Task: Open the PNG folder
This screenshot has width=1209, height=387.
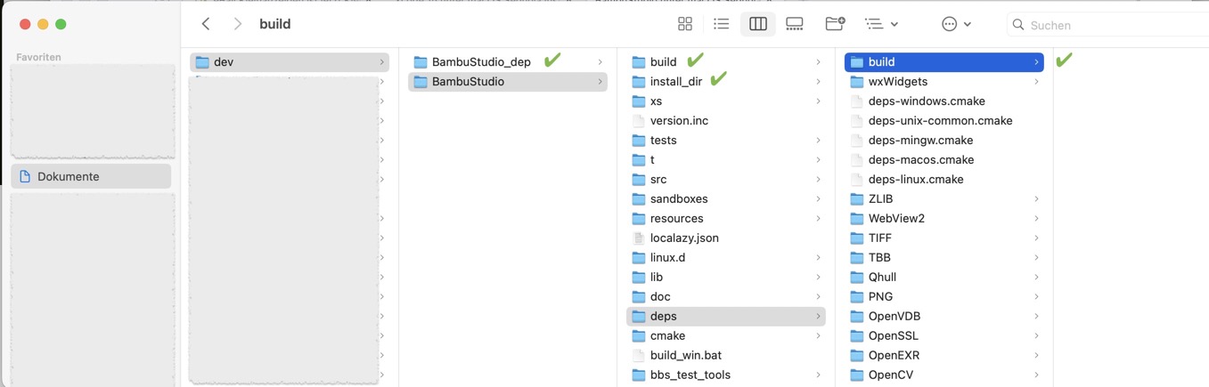Action: point(944,297)
